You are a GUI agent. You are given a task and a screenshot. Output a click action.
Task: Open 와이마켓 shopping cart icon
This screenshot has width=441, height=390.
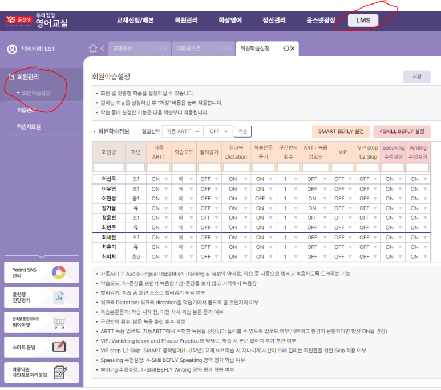[59, 323]
